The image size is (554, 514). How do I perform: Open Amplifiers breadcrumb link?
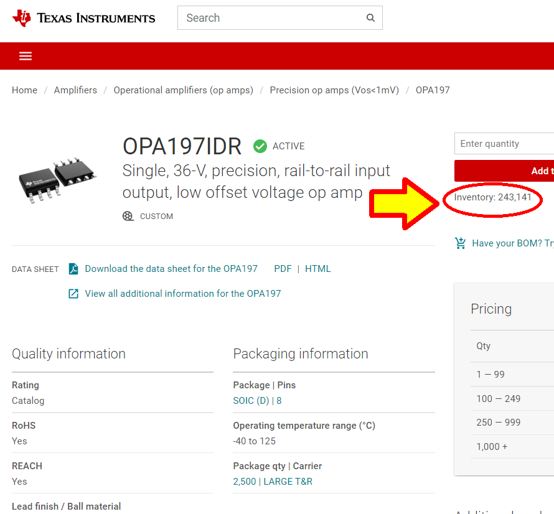(x=75, y=90)
